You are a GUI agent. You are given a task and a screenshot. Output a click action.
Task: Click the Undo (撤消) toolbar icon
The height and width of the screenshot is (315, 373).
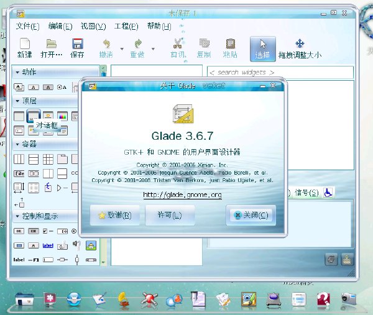(106, 43)
